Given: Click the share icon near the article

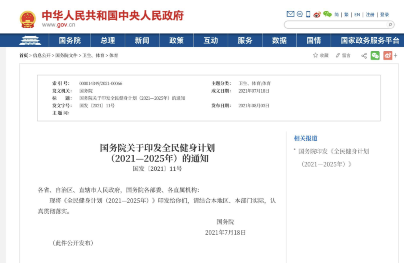Looking at the screenshot, I should (364, 55).
